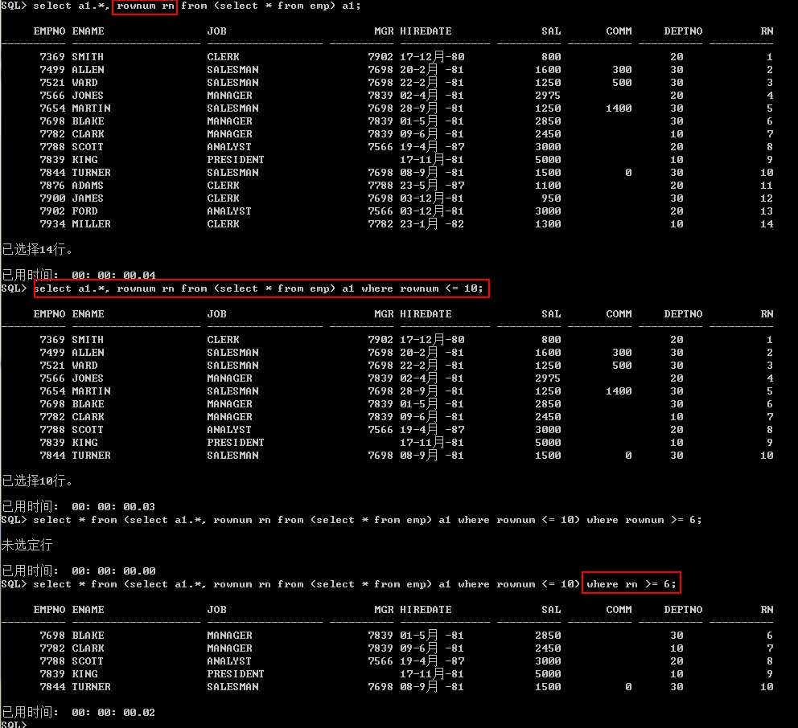Click RN value 11

click(767, 186)
